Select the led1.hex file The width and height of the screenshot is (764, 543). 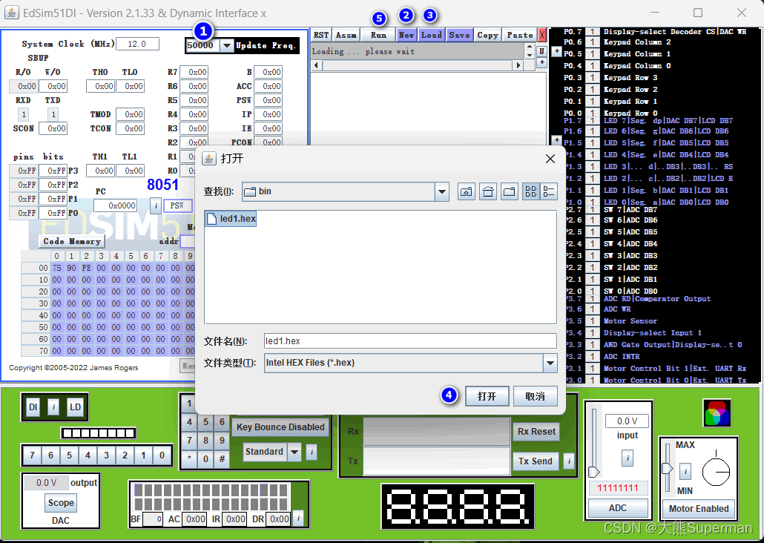click(231, 219)
